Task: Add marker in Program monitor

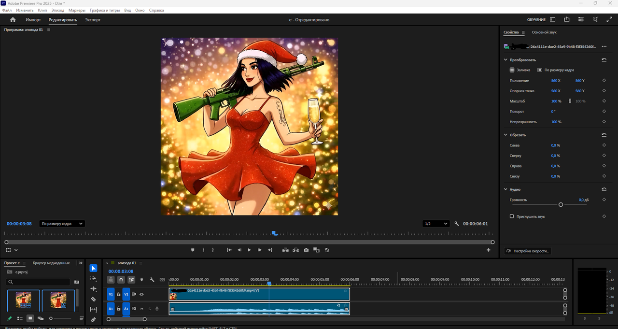Action: click(193, 250)
